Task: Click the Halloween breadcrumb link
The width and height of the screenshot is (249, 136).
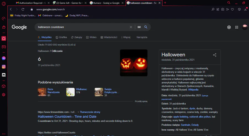Action: [x=43, y=51]
